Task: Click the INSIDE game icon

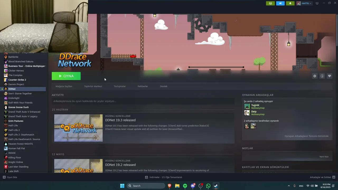Action: point(6,153)
